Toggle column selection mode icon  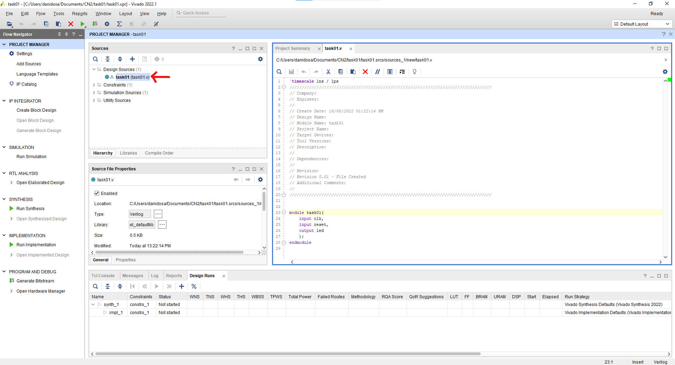390,72
